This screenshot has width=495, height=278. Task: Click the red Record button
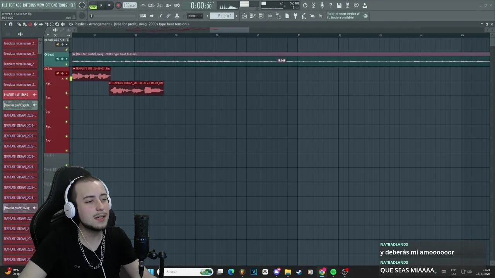(x=118, y=5)
